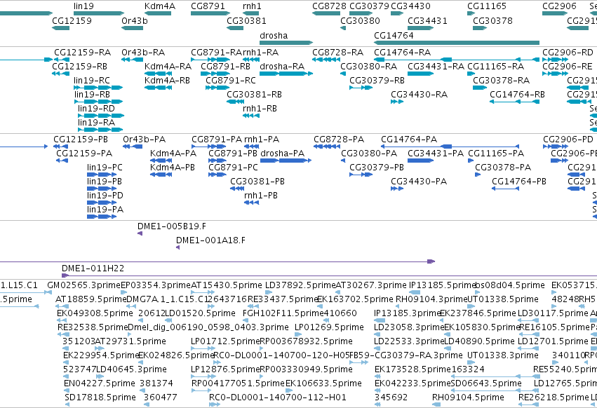597x408 pixels.
Task: Click the drosha gene label
Action: pyautogui.click(x=274, y=35)
